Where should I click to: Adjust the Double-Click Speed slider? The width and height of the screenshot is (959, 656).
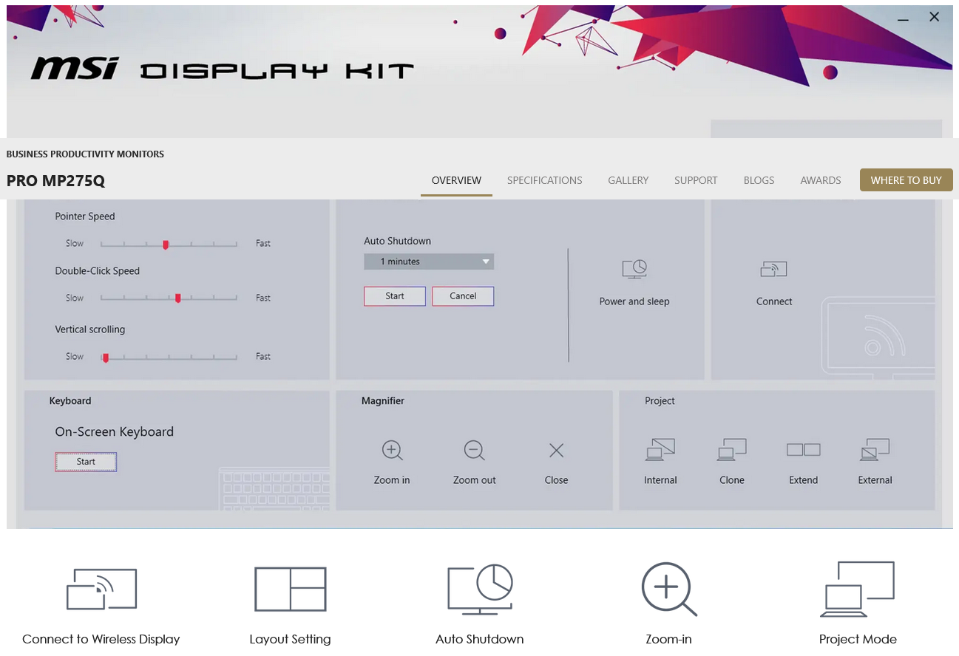(169, 298)
